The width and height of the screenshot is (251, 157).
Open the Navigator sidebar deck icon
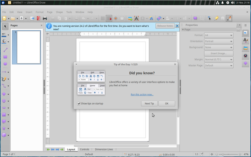point(246,56)
